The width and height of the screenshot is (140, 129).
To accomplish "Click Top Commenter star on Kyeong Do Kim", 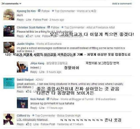I will pyautogui.click(x=53, y=11).
